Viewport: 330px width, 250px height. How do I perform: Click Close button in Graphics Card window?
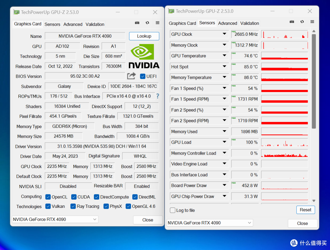point(148,220)
